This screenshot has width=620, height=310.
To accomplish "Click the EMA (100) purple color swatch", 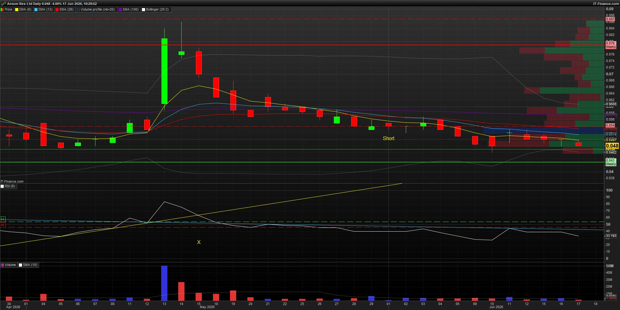I will coord(120,10).
